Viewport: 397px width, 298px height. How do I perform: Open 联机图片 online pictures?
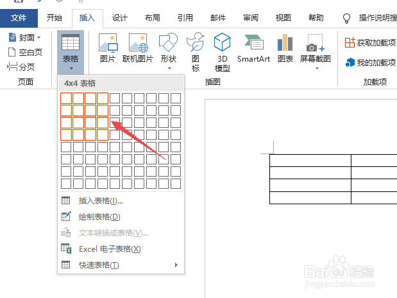(138, 48)
